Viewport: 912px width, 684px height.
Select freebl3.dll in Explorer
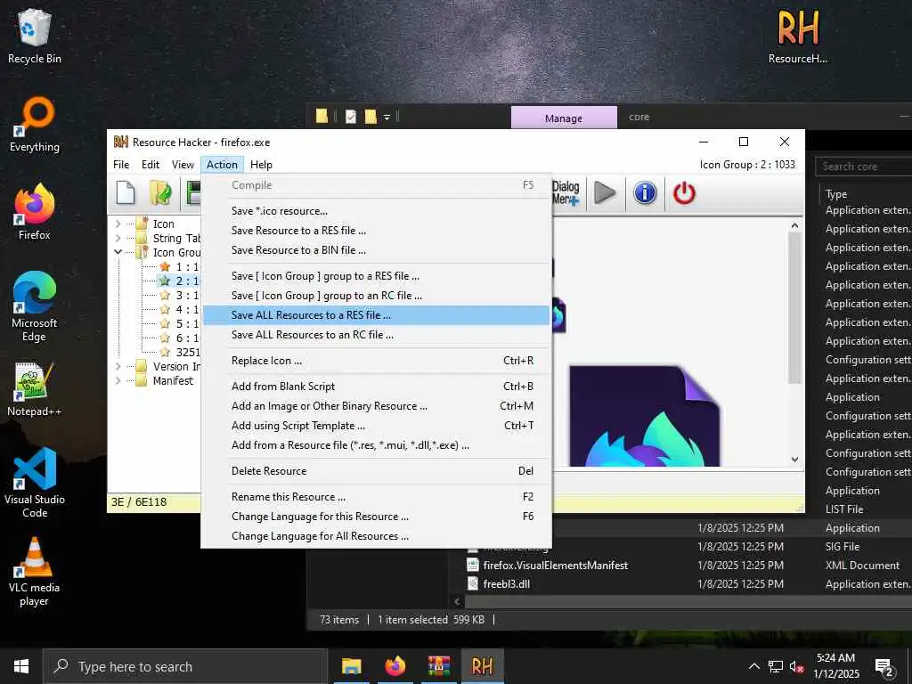coord(507,584)
